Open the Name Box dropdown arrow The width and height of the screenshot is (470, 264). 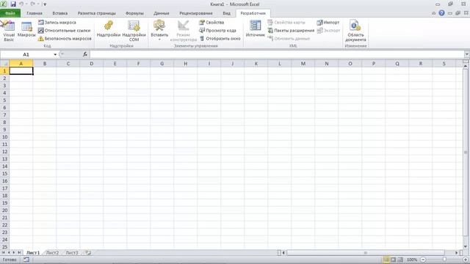coord(55,54)
